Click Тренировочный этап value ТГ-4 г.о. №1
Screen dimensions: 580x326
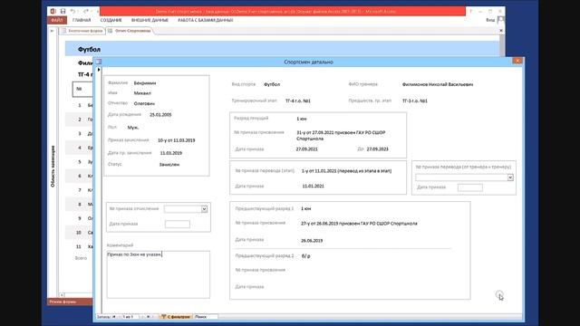point(298,101)
